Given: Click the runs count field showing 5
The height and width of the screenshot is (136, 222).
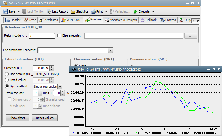Looking at the screenshot, I should pyautogui.click(x=35, y=93).
